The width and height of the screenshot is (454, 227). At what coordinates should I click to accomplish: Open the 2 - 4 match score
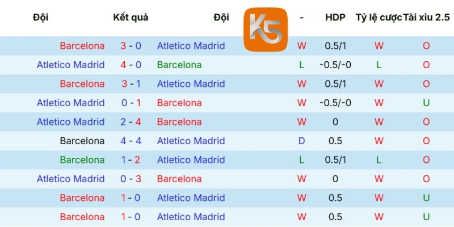point(131,122)
